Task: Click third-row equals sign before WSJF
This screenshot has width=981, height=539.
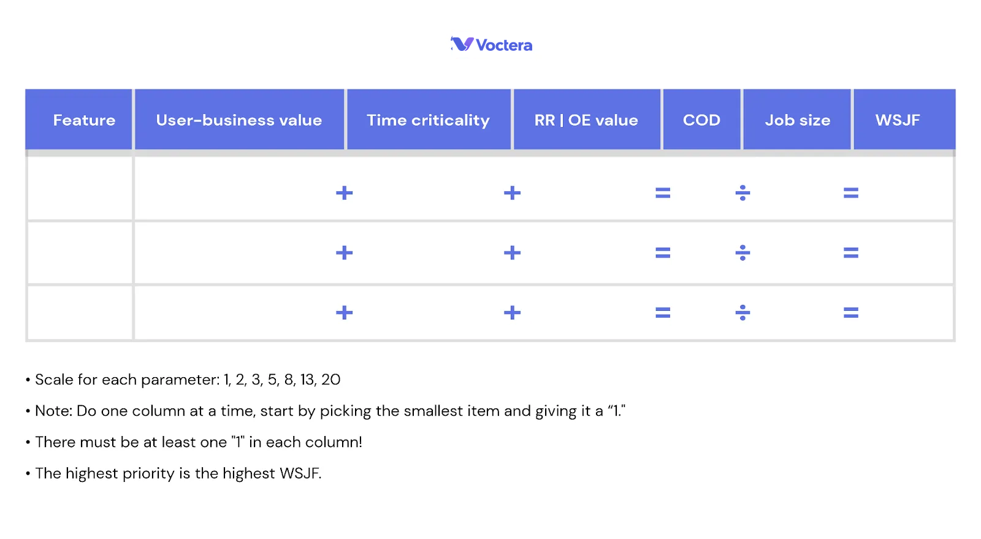Action: click(x=851, y=313)
